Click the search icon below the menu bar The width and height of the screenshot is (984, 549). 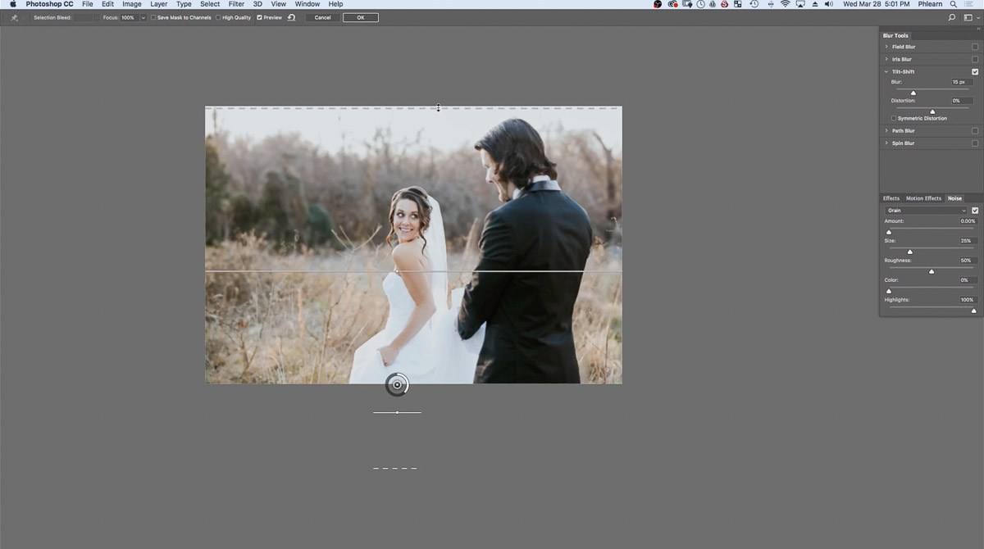pyautogui.click(x=952, y=17)
